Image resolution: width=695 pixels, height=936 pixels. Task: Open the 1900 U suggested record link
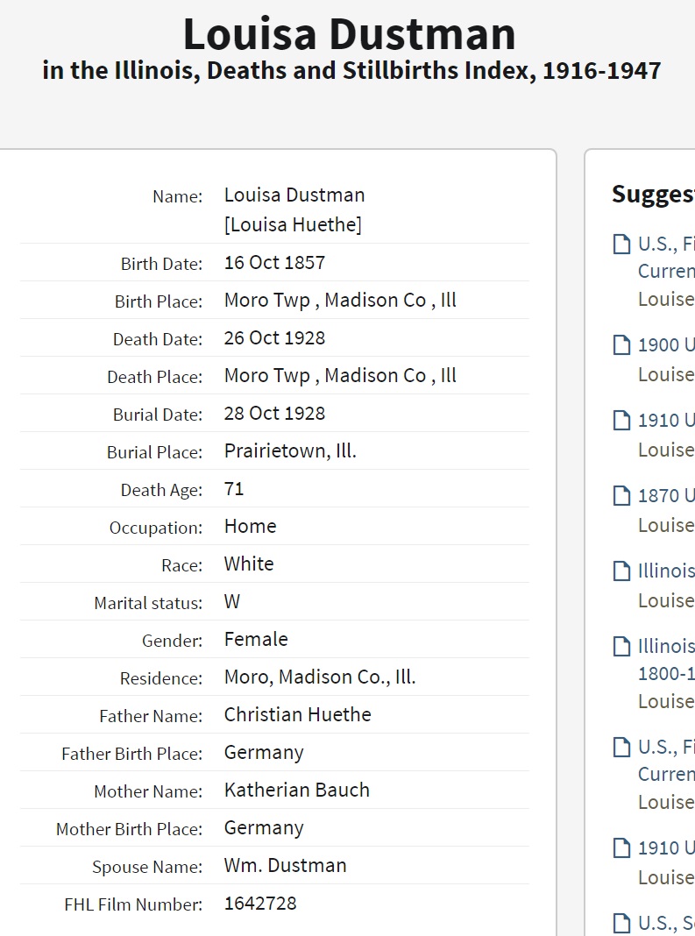pos(666,344)
